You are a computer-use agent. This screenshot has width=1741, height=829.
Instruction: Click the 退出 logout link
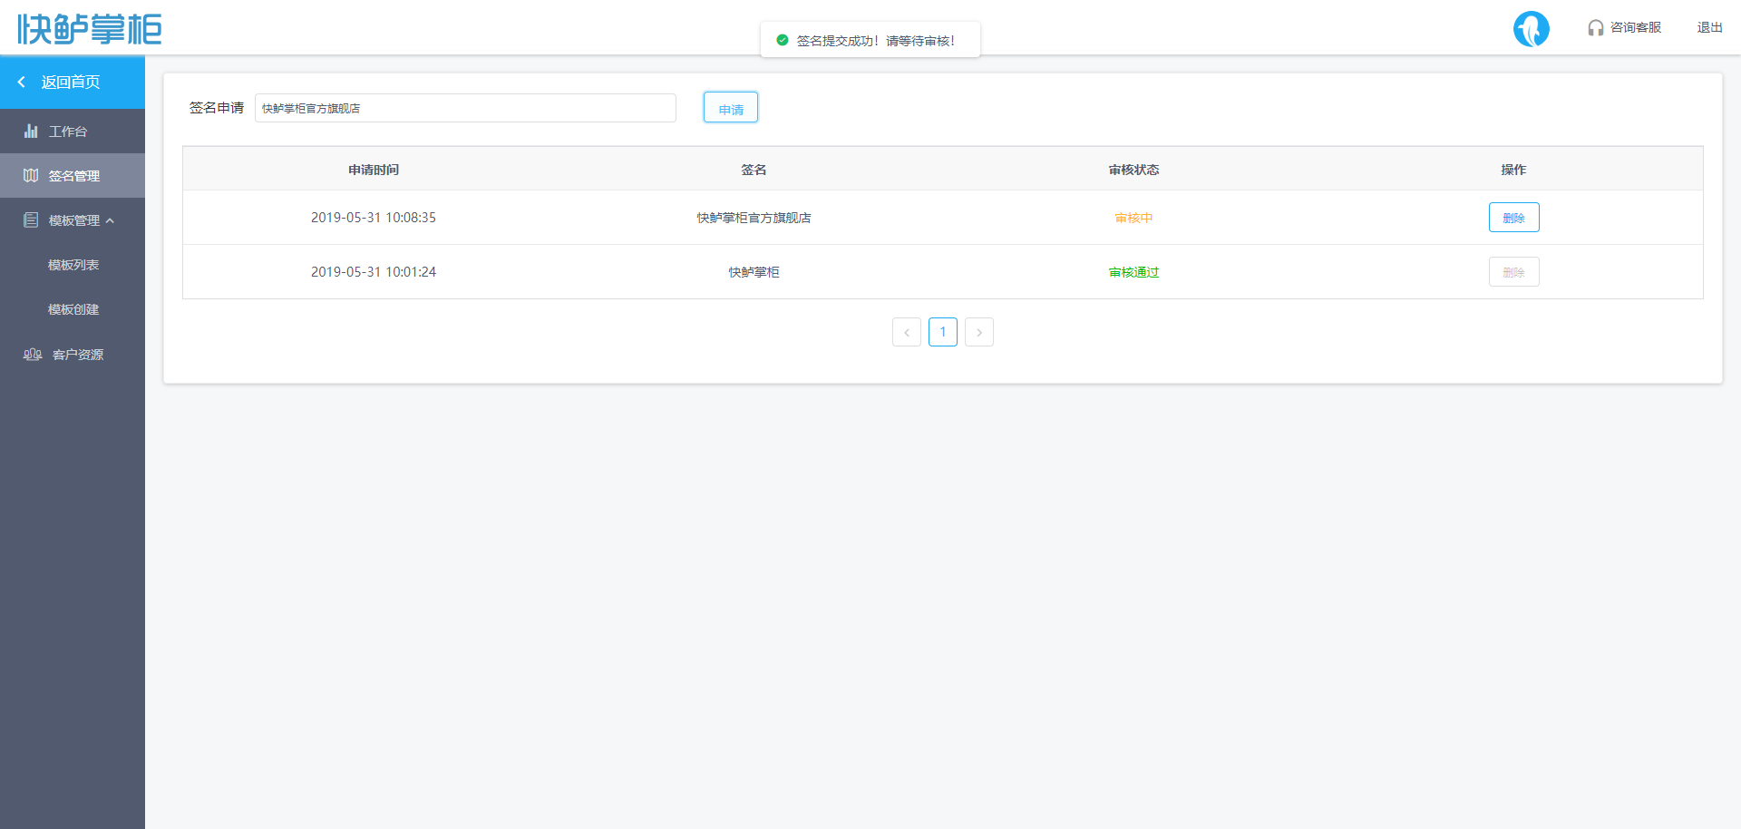(x=1709, y=28)
